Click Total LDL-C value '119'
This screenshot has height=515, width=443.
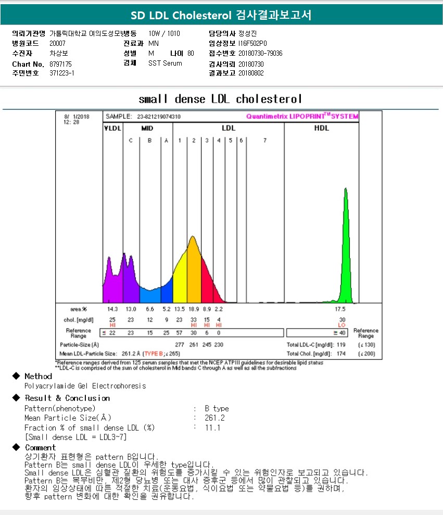[341, 345]
